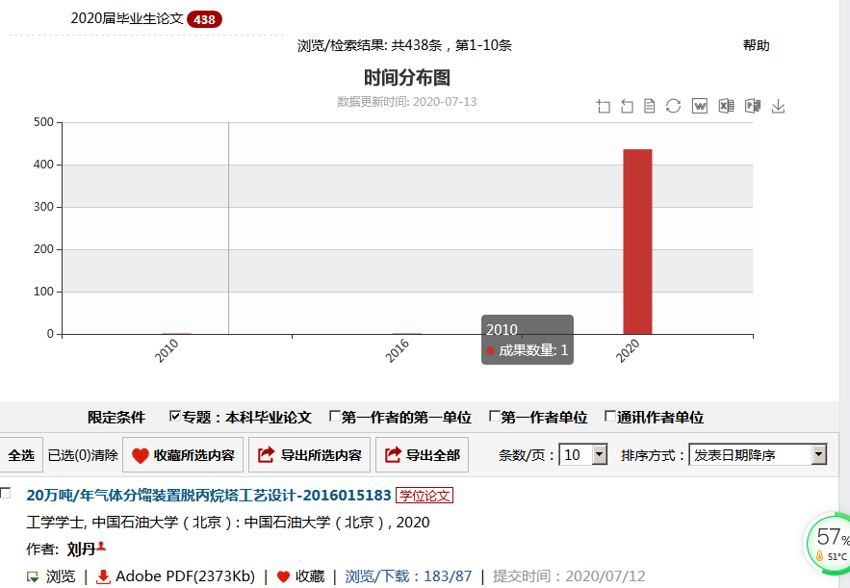850x588 pixels.
Task: Export the chart to PowerPoint
Action: point(753,106)
